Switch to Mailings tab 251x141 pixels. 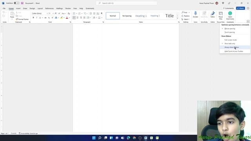coord(59,9)
